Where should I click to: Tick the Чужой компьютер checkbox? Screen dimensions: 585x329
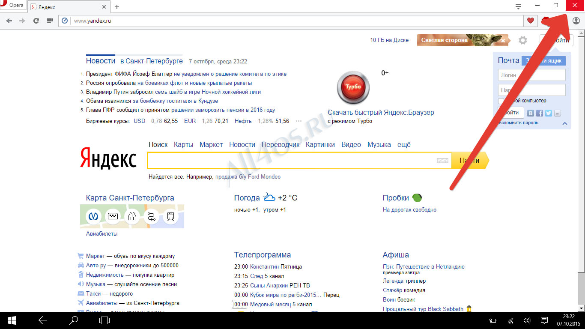501,101
